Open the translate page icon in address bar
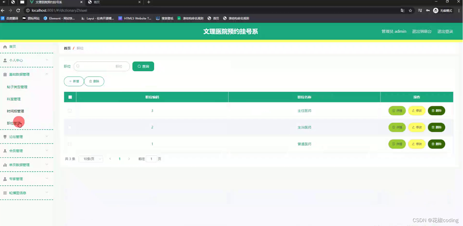The height and width of the screenshot is (226, 463). tap(402, 10)
